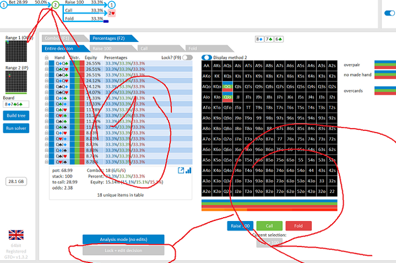This screenshot has width=396, height=263.
Task: Click the Board cards input field
Action: pos(16,104)
